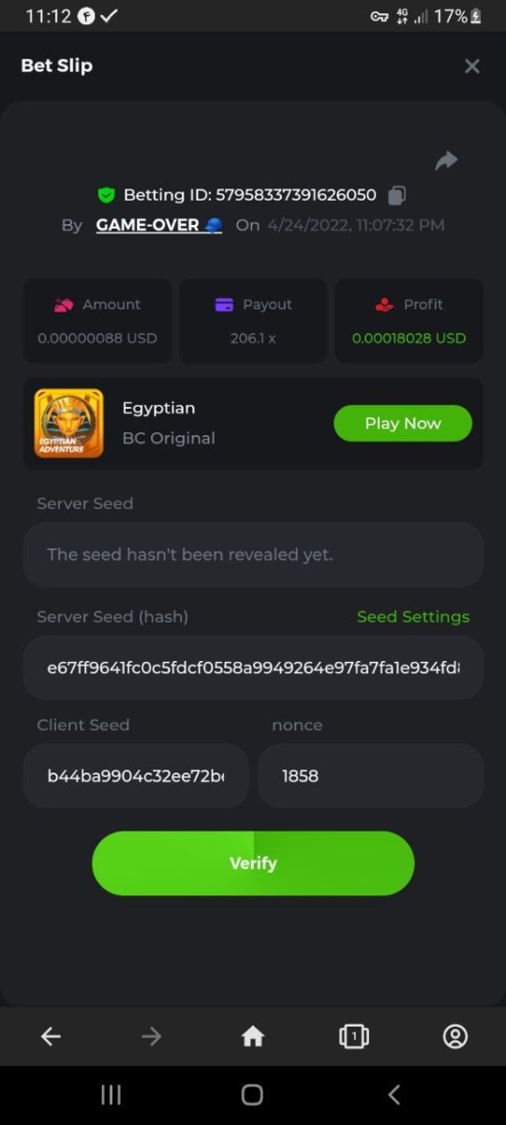Image resolution: width=506 pixels, height=1125 pixels.
Task: Tap the Egyptian Adventure game thumbnail
Action: pos(68,423)
